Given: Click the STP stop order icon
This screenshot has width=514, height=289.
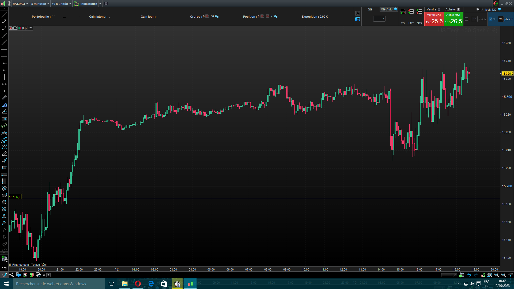Looking at the screenshot, I should [419, 12].
